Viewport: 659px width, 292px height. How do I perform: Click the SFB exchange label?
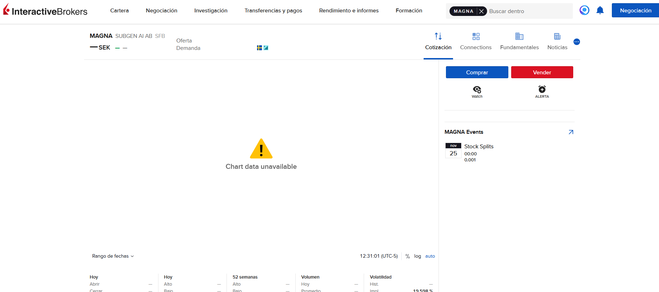[160, 36]
